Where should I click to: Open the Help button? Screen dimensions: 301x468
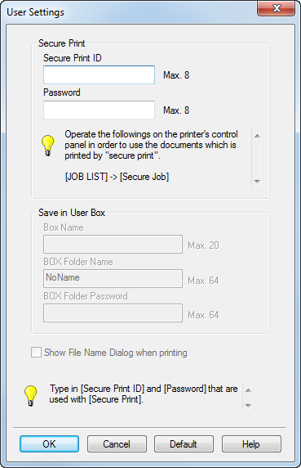[x=251, y=443]
